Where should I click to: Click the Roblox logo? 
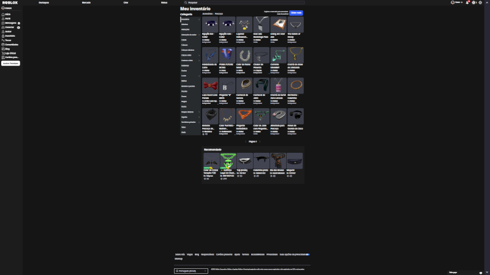(10, 2)
